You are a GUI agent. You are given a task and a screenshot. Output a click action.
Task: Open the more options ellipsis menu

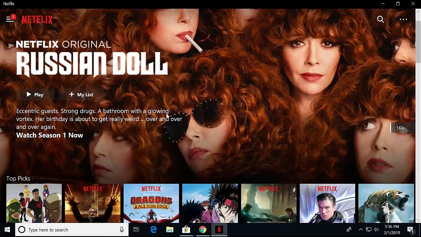pos(403,19)
